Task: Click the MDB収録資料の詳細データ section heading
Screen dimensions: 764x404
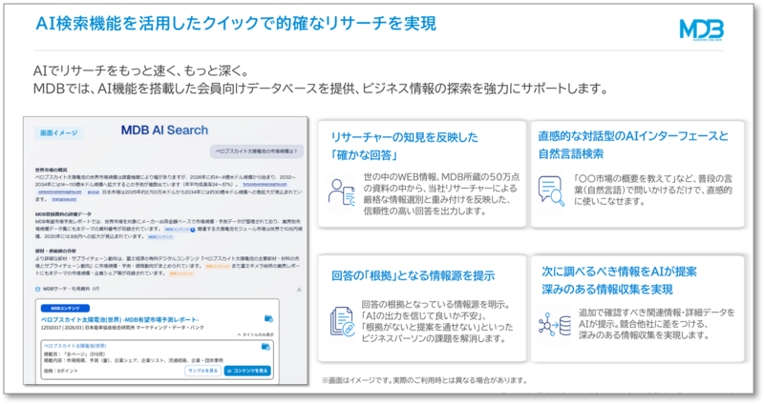Action: point(63,214)
